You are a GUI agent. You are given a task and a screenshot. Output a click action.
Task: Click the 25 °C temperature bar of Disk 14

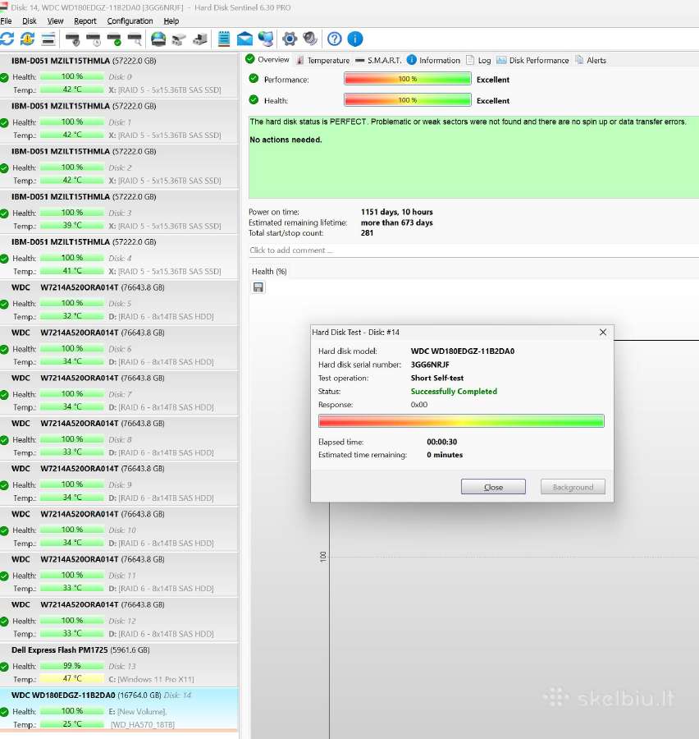click(x=72, y=724)
